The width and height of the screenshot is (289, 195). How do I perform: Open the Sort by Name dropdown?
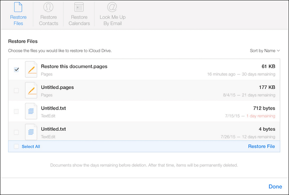pyautogui.click(x=265, y=50)
